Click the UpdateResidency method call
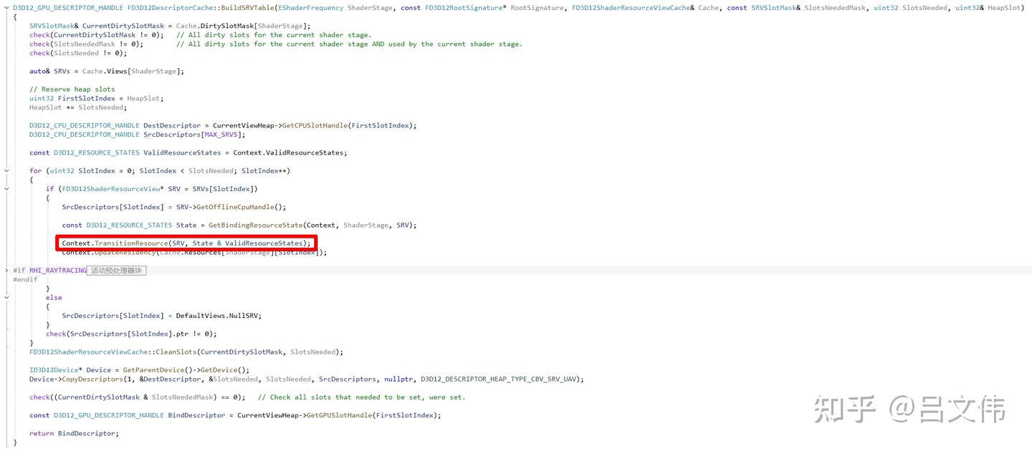 pyautogui.click(x=124, y=252)
